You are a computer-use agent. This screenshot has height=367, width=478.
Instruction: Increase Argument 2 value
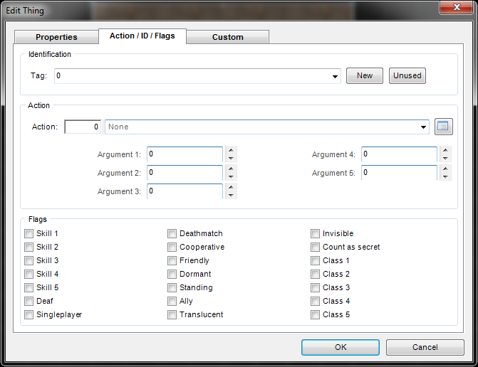pos(231,169)
